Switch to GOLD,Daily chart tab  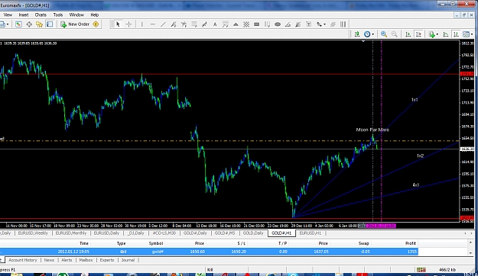pyautogui.click(x=253, y=233)
